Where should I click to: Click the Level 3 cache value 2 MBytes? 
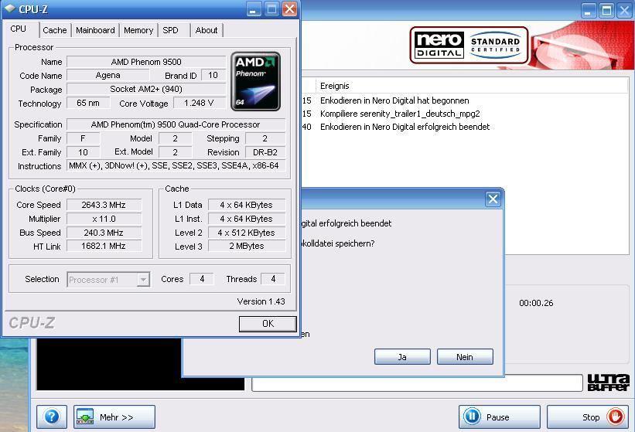point(247,246)
